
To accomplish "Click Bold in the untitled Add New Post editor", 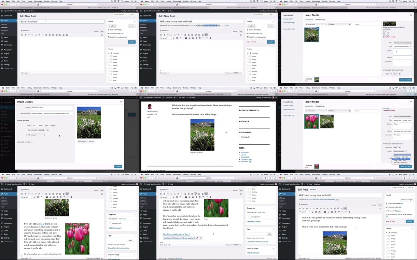I will pos(22,35).
